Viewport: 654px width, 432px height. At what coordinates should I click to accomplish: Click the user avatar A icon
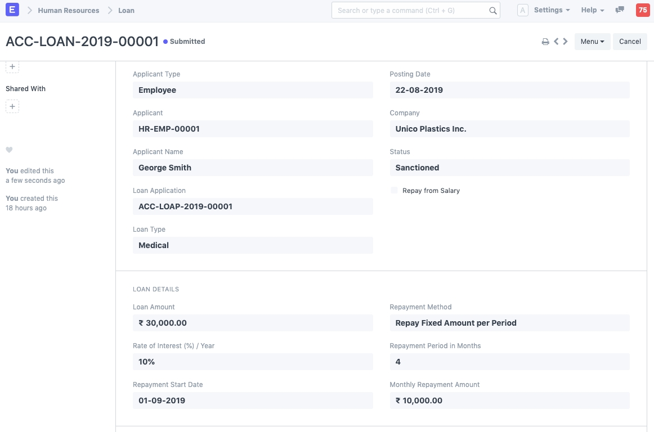tap(522, 10)
